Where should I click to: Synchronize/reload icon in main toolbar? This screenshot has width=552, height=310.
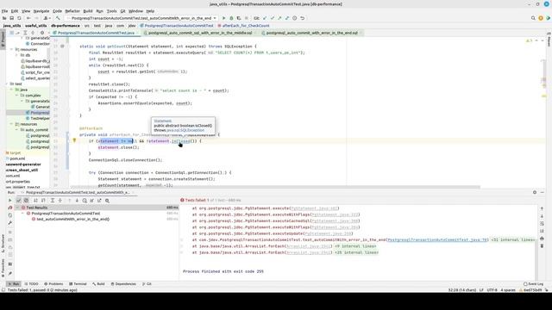point(19,18)
